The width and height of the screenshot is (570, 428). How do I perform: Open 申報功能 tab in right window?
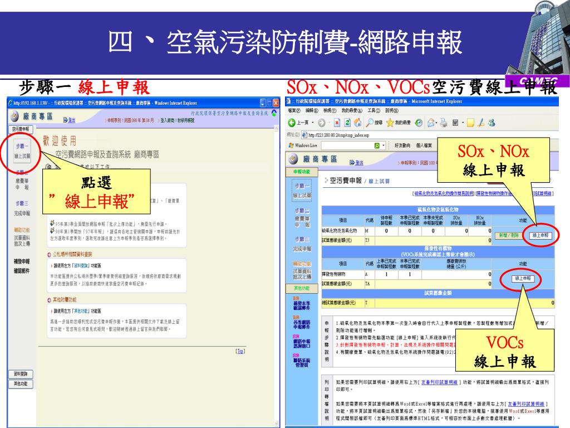coord(302,172)
